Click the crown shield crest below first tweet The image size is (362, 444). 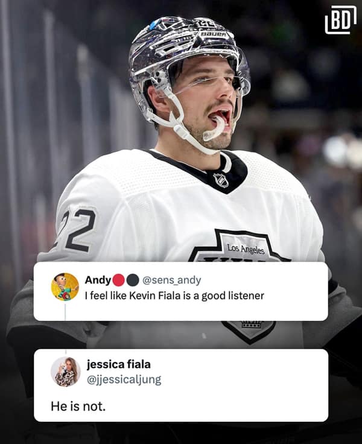point(249,331)
